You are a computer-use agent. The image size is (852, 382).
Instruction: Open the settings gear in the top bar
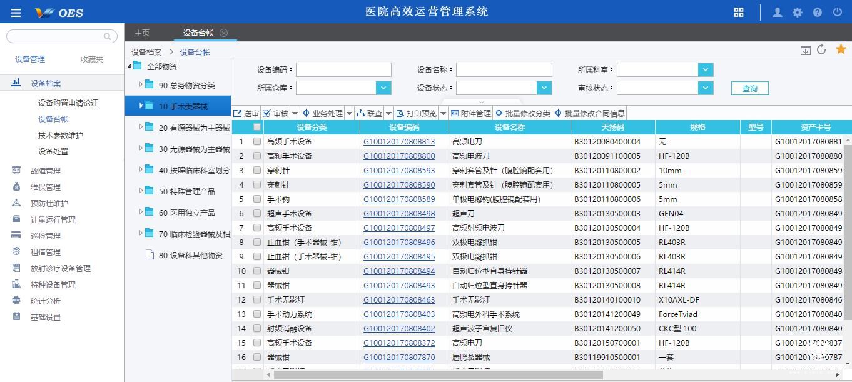[796, 12]
